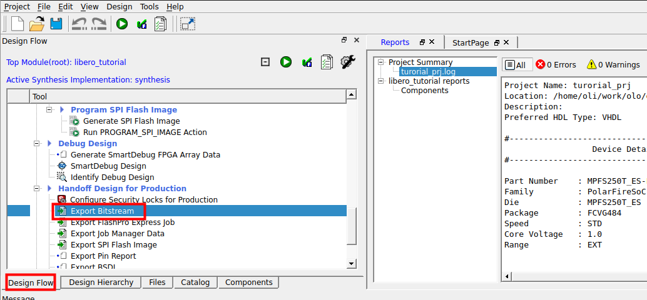Click the Design Flow scrollbar up arrow
This screenshot has height=300, width=647.
351,95
